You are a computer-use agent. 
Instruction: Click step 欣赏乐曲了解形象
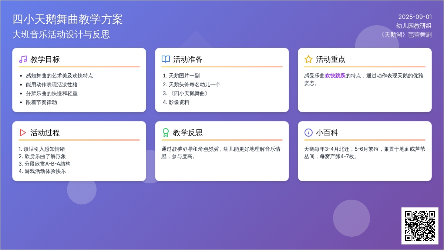click(x=45, y=156)
